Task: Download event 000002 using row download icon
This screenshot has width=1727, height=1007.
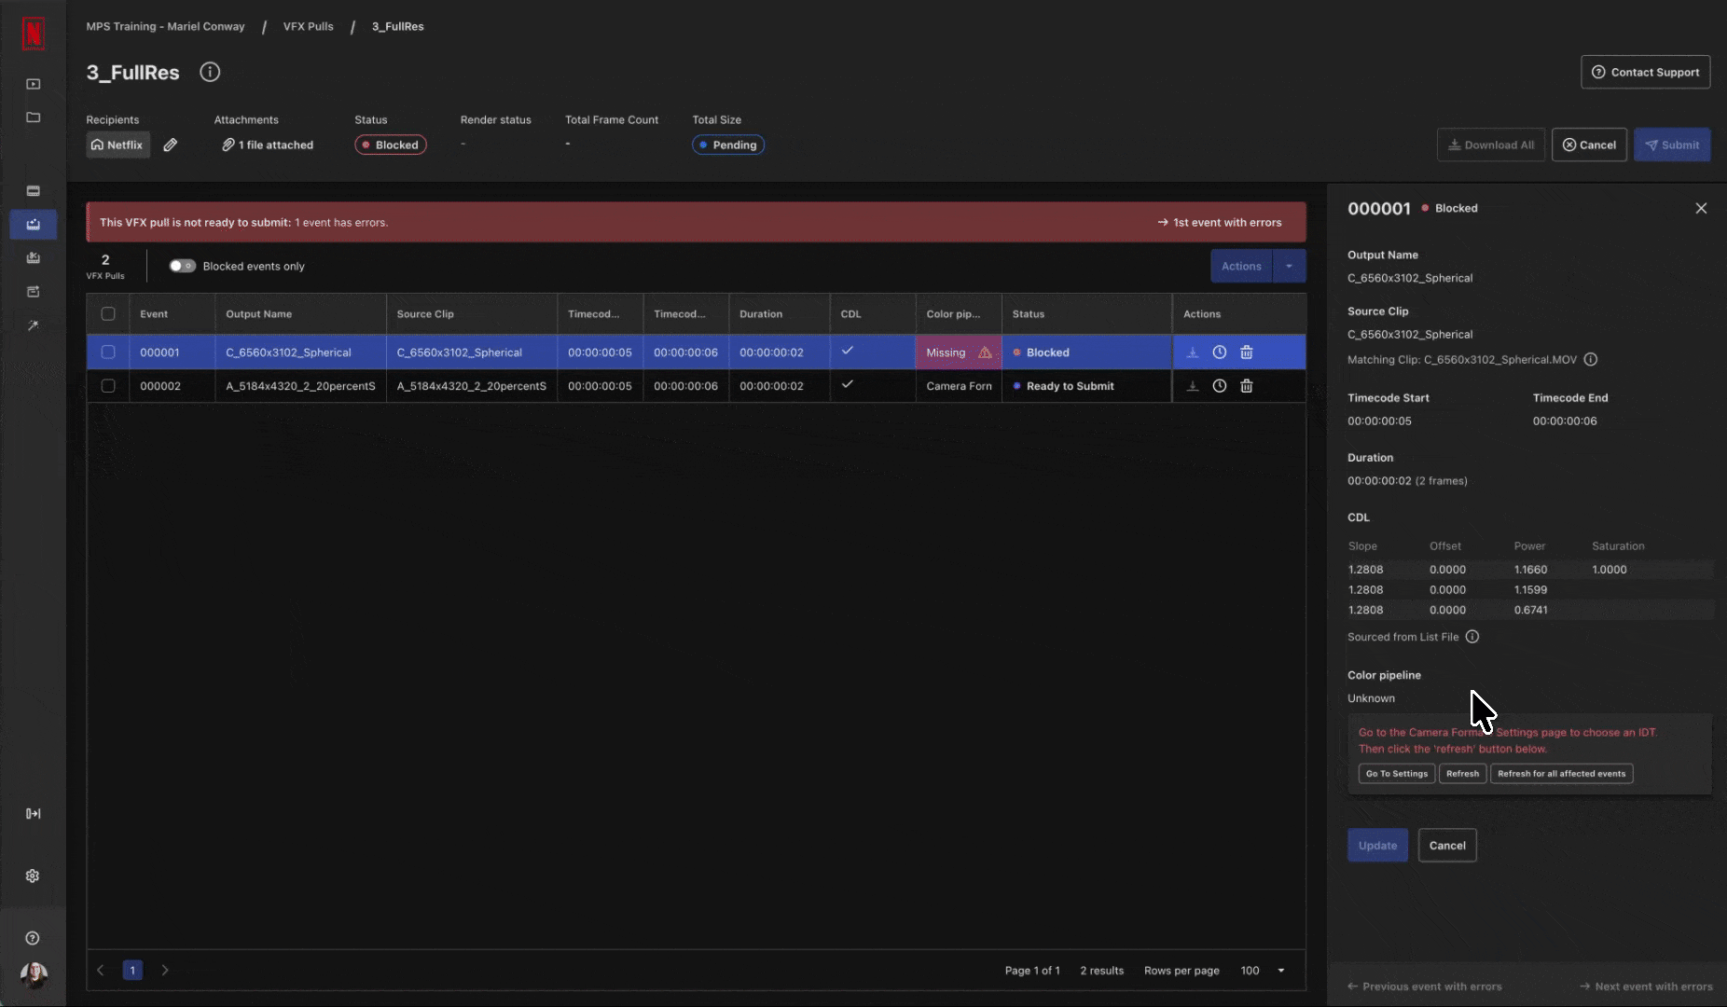Action: [1192, 386]
